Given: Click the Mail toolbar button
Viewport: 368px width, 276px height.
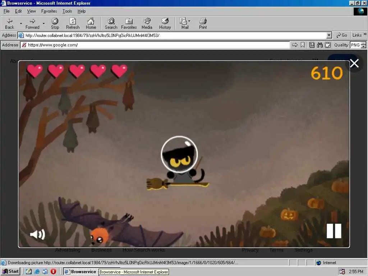Looking at the screenshot, I should 184,23.
